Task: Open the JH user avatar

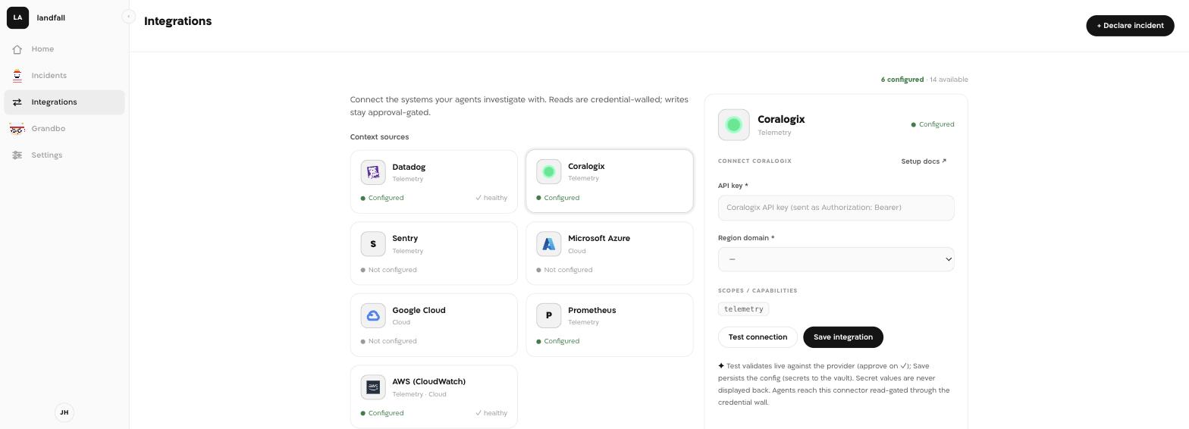Action: point(64,412)
